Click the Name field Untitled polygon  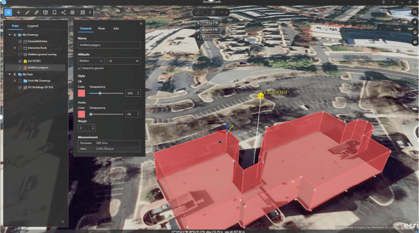pos(109,45)
